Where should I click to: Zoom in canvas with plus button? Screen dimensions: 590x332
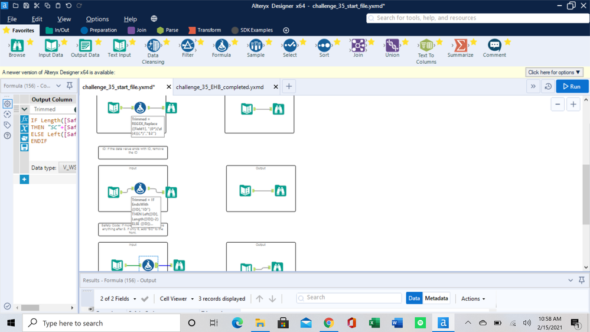pos(573,105)
